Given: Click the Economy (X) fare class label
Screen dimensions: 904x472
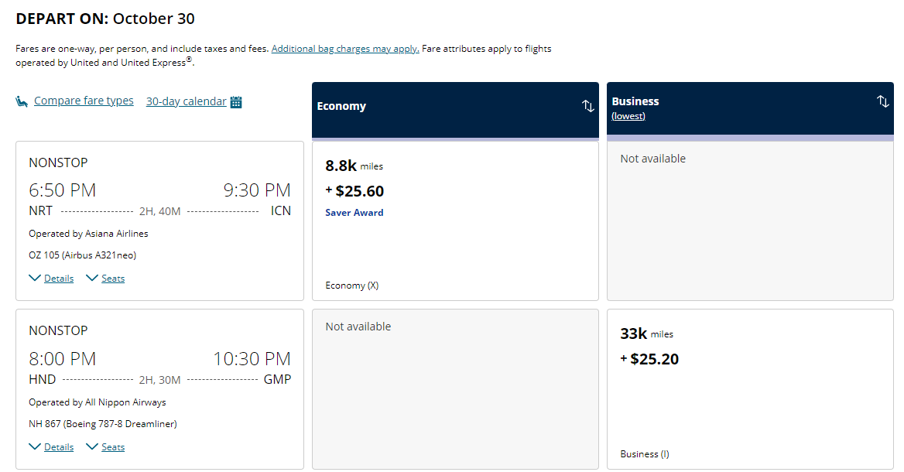Looking at the screenshot, I should [352, 285].
